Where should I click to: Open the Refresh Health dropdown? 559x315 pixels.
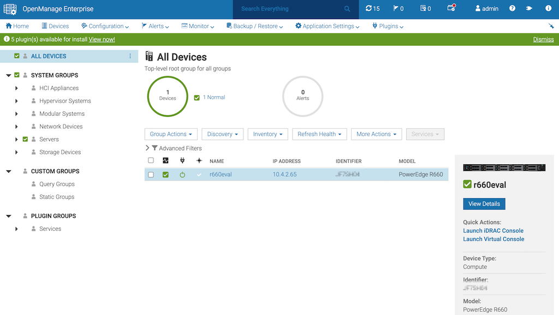[x=319, y=134]
